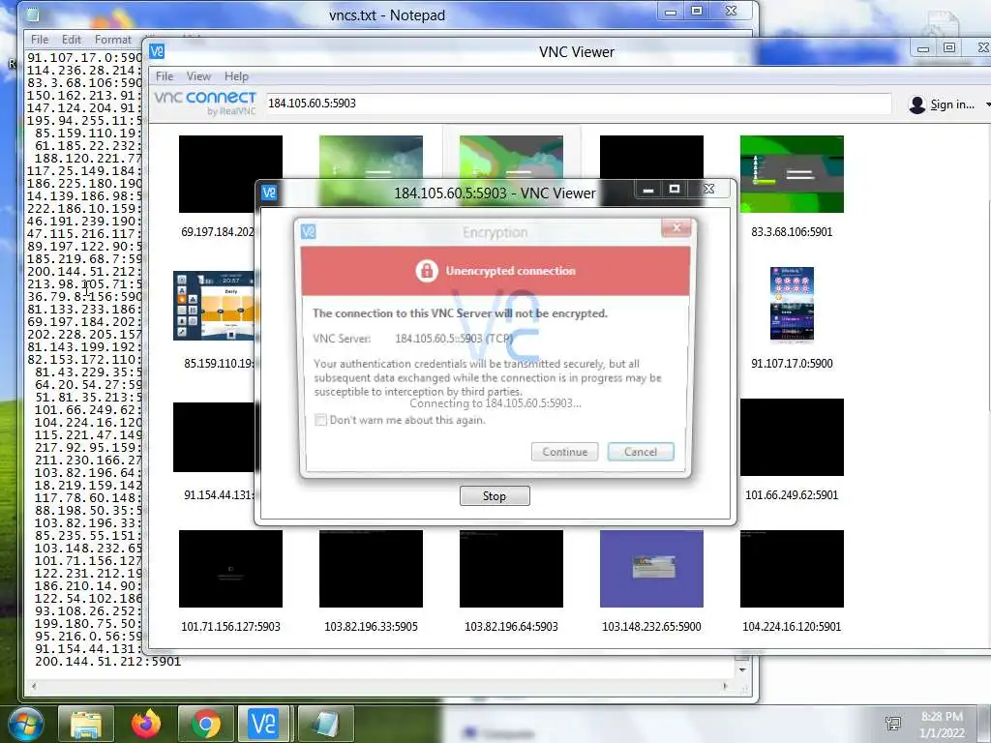Select the 104.224.16.120:5901 label text
Viewport: 991px width, 743px height.
(x=792, y=627)
